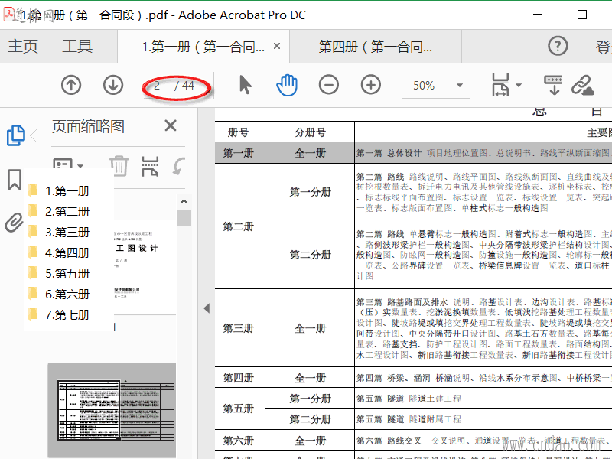Image resolution: width=612 pixels, height=459 pixels.
Task: Open the 1.第一册 folder
Action: pos(59,190)
